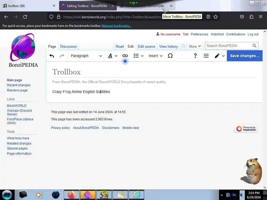Open Related changes link
The height and width of the screenshot is (200, 267).
(x=19, y=143)
